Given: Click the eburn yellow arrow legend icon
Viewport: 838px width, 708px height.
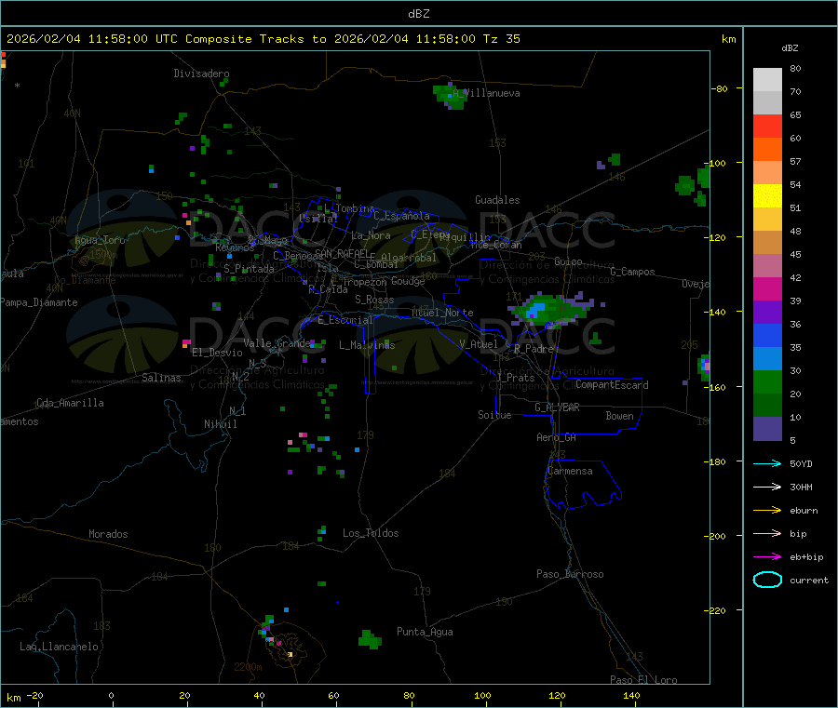Looking at the screenshot, I should [767, 510].
